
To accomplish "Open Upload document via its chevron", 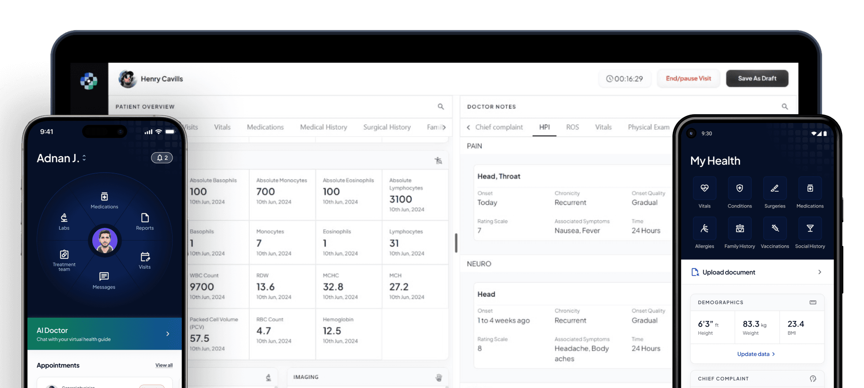I will click(x=820, y=272).
